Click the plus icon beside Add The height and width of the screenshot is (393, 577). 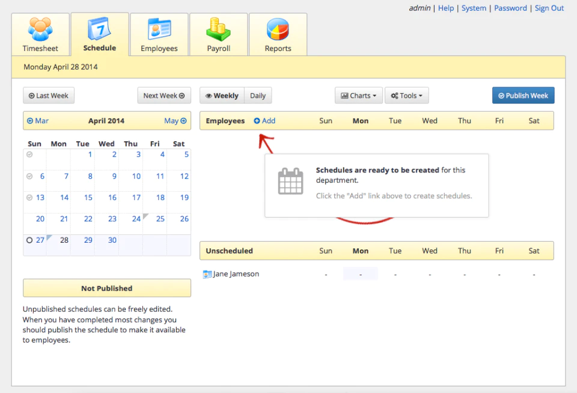coord(257,121)
